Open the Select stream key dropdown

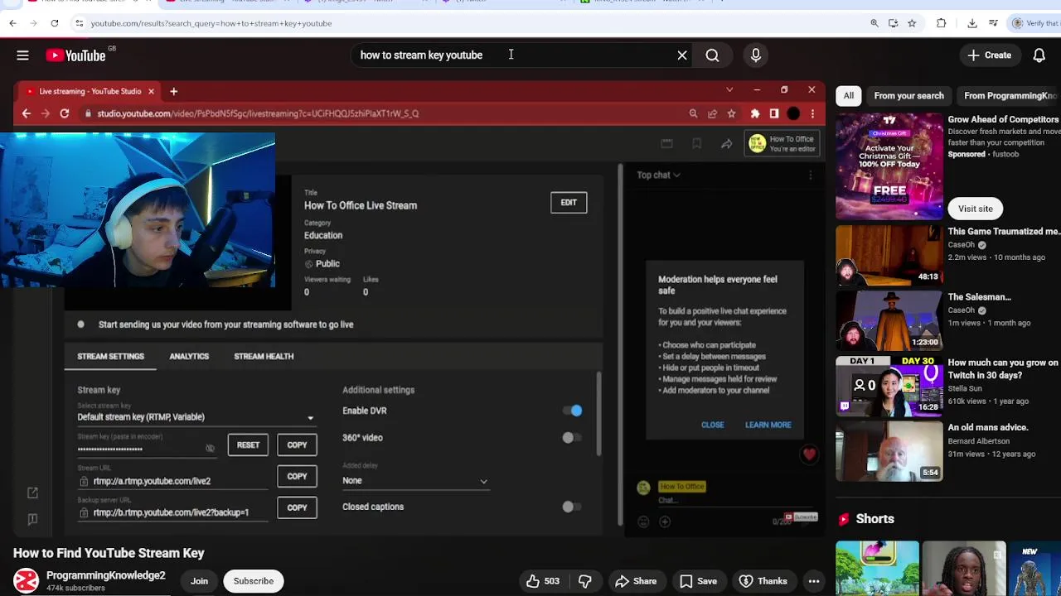coord(196,417)
